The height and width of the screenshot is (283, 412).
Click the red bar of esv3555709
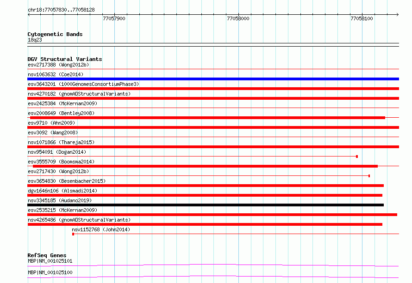point(205,166)
